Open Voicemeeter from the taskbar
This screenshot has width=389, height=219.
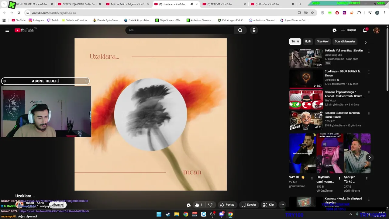pos(194,214)
